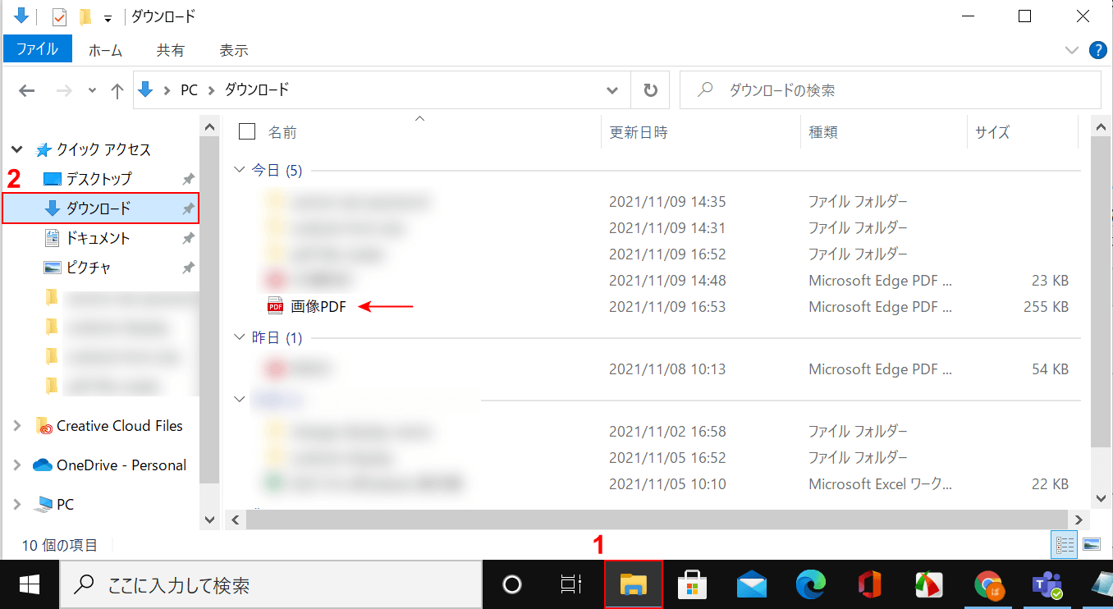Collapse the クイック アクセス tree node
The image size is (1113, 609).
pyautogui.click(x=16, y=150)
